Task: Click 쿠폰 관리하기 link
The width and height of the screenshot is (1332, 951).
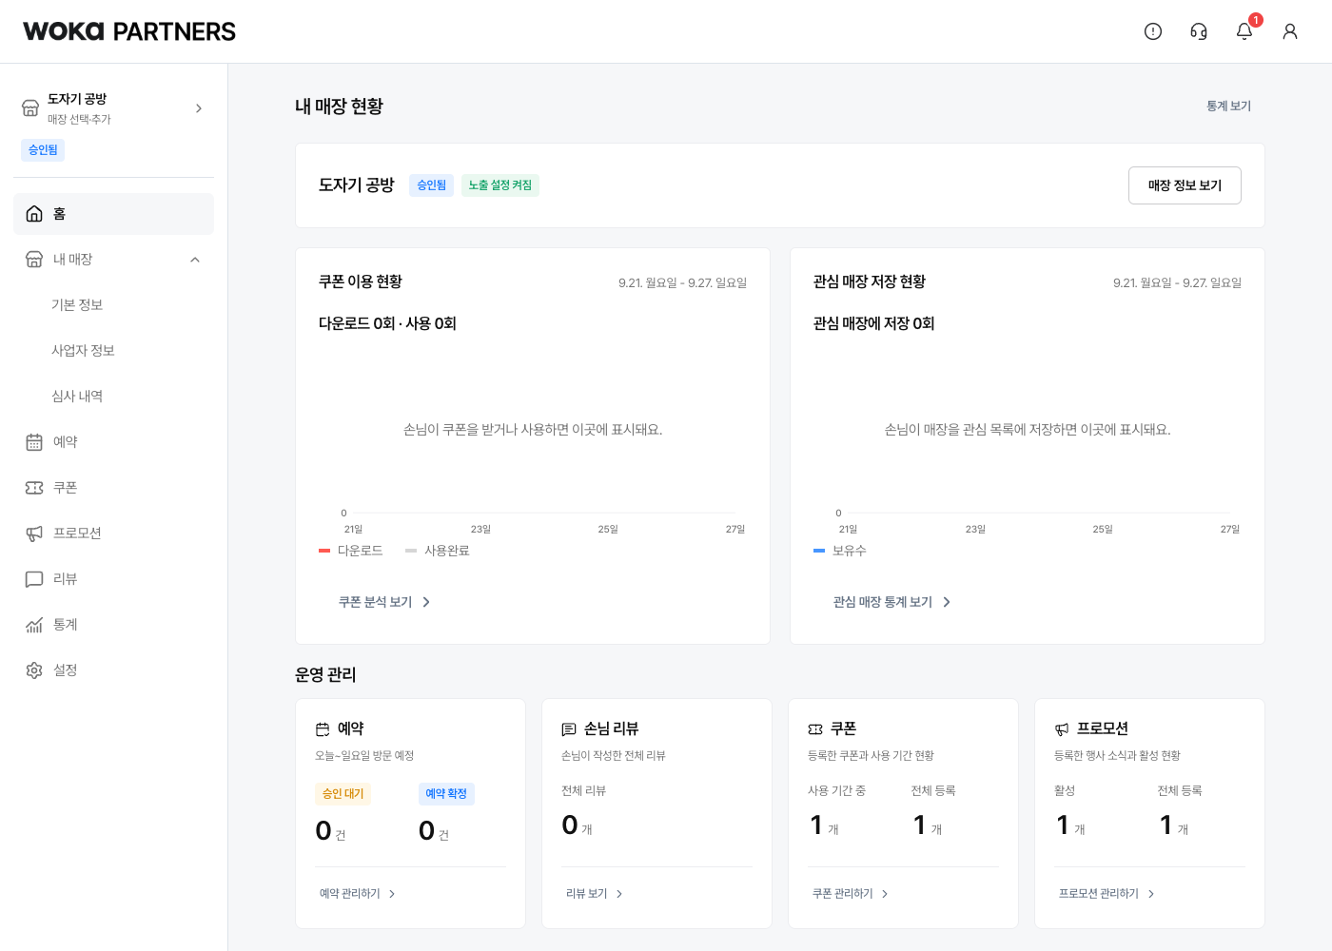Action: pos(850,894)
